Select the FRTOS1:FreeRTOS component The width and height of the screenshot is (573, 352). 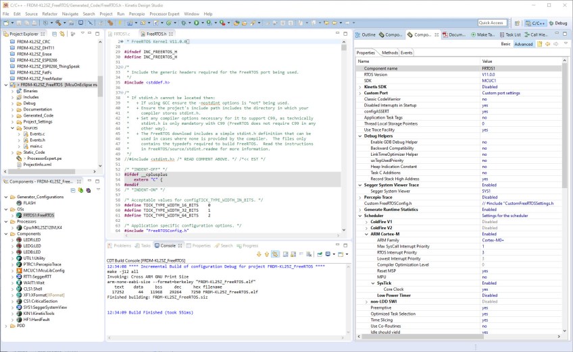pos(38,215)
